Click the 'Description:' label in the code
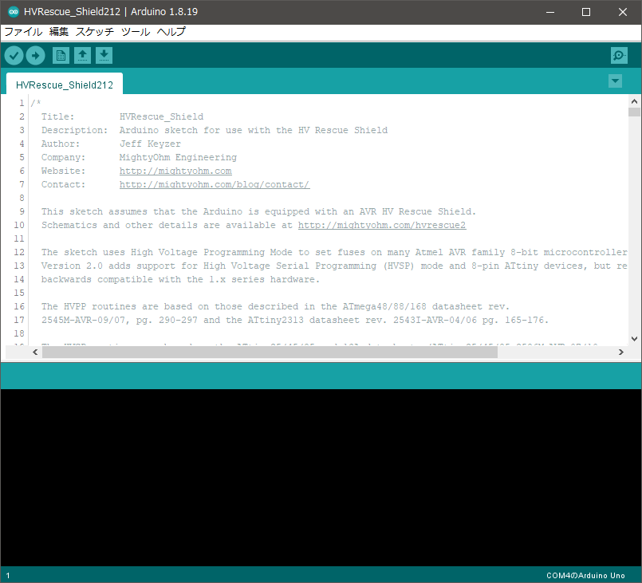 coord(74,130)
